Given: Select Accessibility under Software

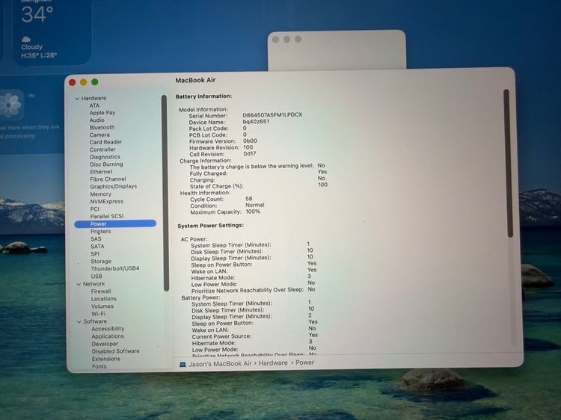Looking at the screenshot, I should (108, 329).
